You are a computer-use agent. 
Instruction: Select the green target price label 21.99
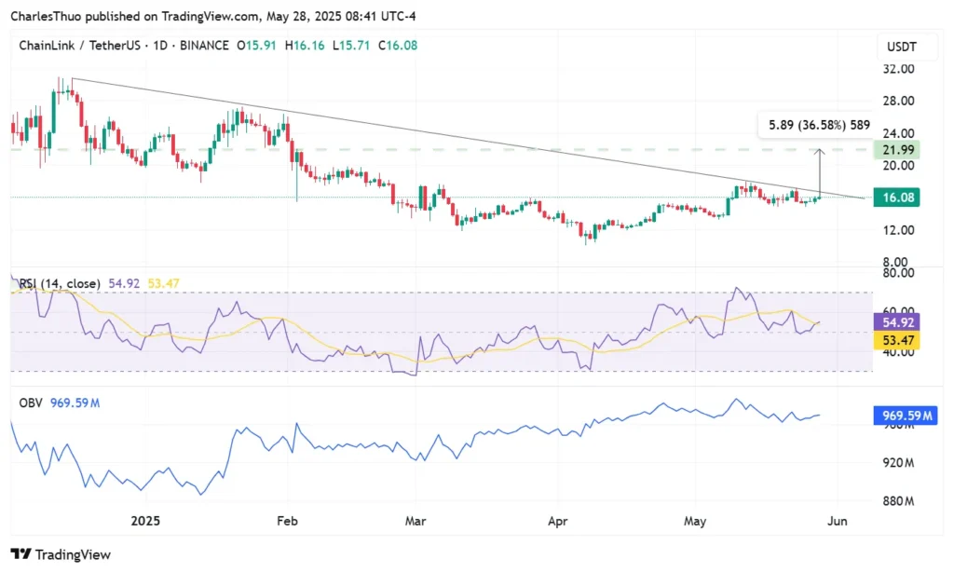[895, 150]
